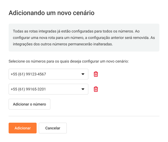This screenshot has height=142, width=168.
Task: Delete the +55 (61) 99165-3201 number row
Action: (x=96, y=89)
